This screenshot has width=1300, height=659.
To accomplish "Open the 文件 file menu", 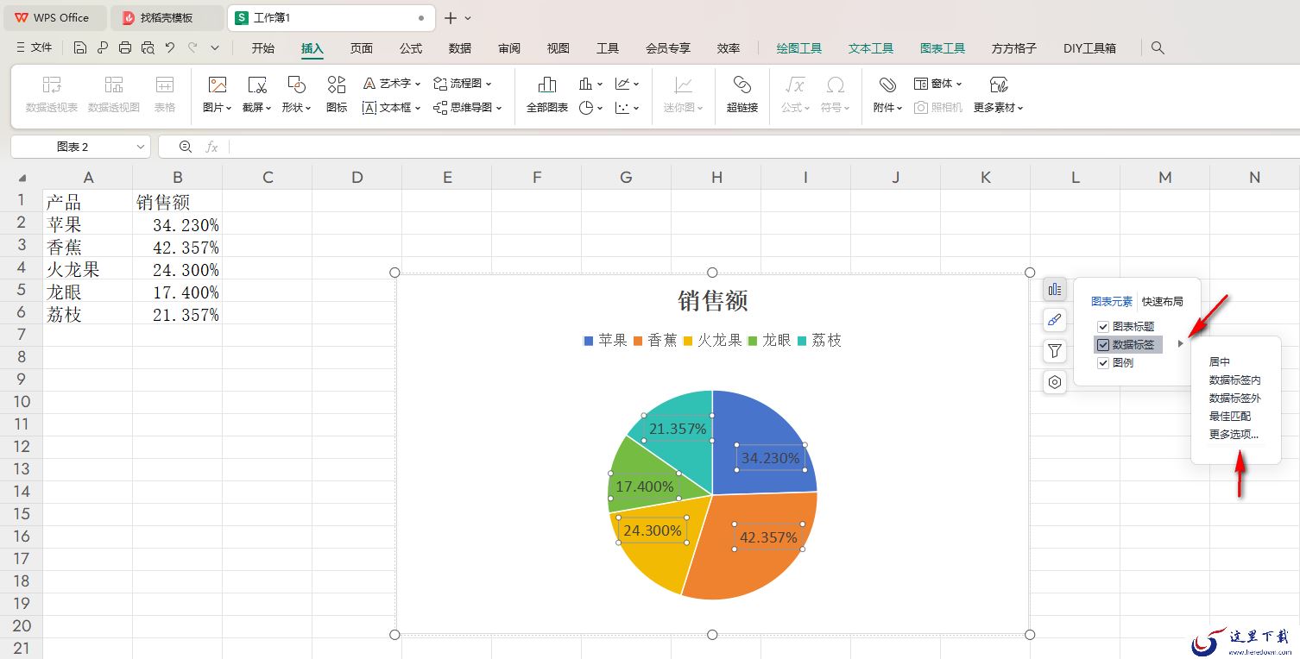I will (35, 48).
